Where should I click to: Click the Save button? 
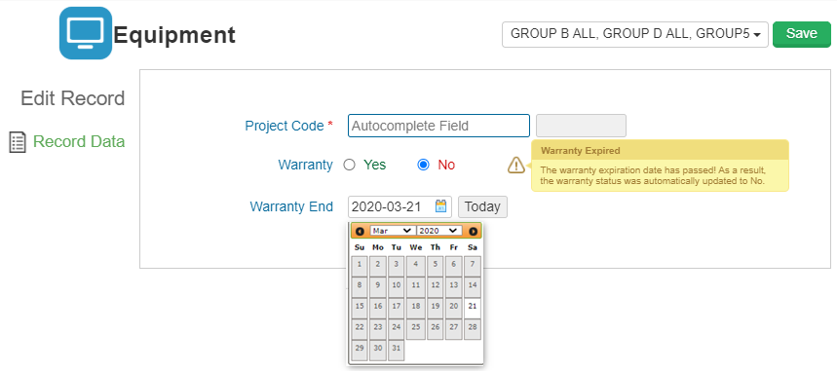coord(802,34)
